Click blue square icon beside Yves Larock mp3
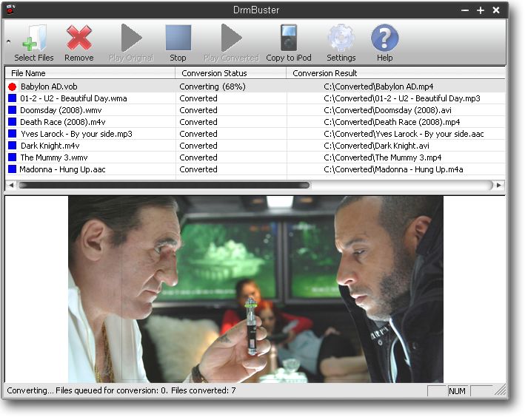The width and height of the screenshot is (525, 417). [13, 134]
